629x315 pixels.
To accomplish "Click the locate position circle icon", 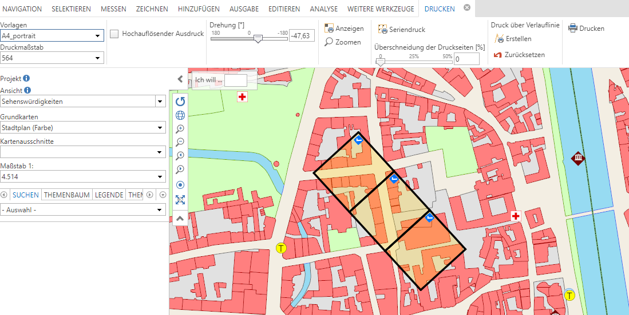I will click(180, 185).
